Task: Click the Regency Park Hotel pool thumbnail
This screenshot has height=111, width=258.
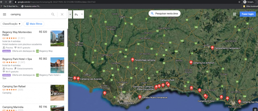Action: coord(57,65)
